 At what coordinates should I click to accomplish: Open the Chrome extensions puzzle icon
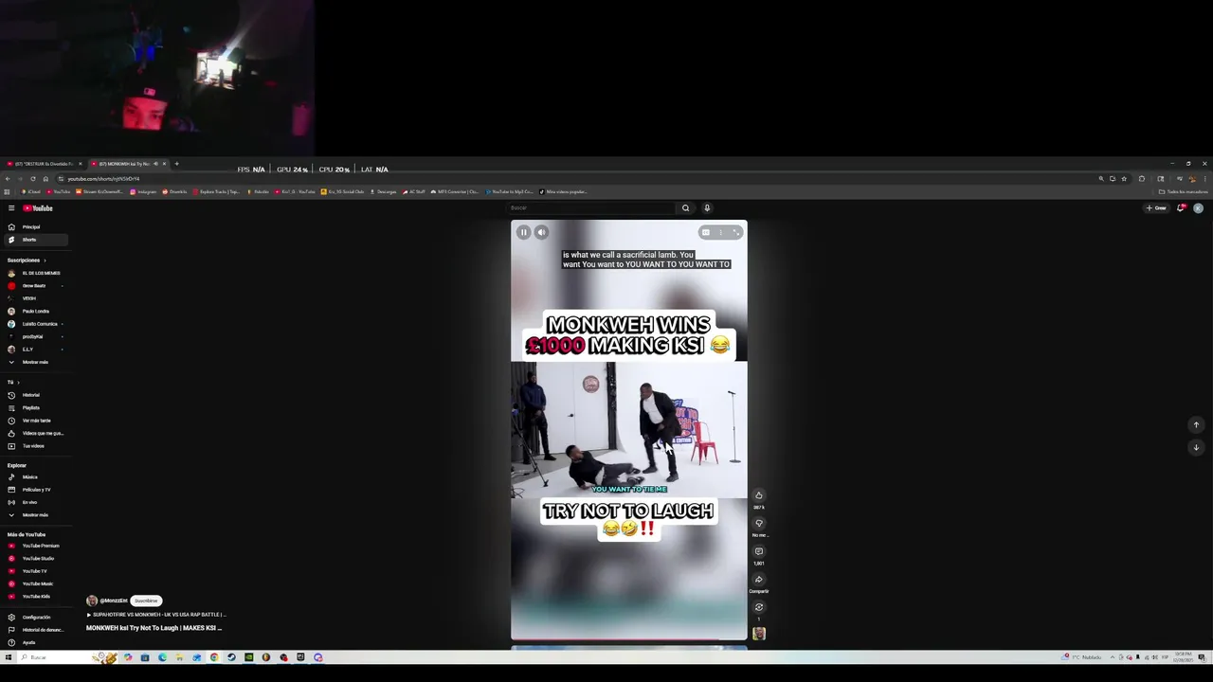click(1142, 178)
